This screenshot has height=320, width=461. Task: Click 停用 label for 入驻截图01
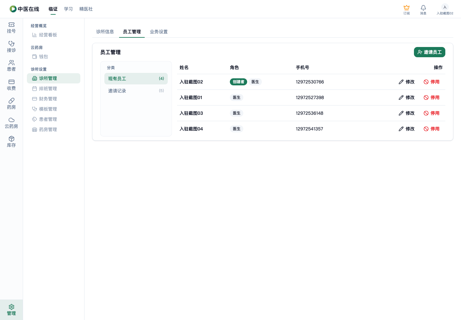click(435, 98)
